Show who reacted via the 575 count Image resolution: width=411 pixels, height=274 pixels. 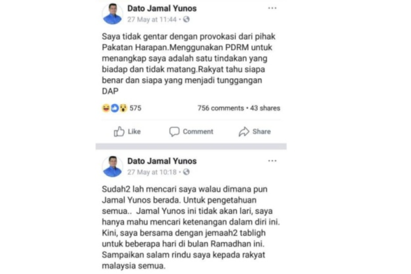[135, 108]
